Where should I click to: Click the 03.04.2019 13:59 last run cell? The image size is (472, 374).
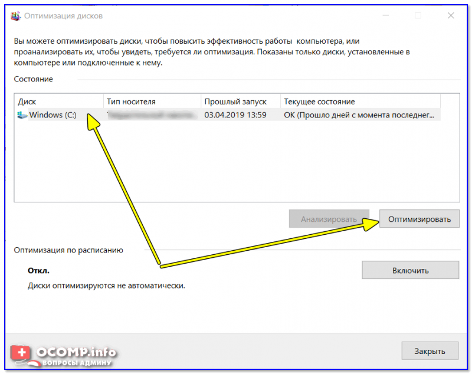click(x=235, y=115)
